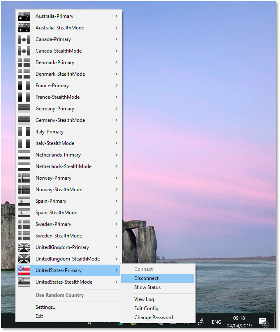This screenshot has height=332, width=280.
Task: Click the greyed-out Connect entry
Action: tap(158, 269)
